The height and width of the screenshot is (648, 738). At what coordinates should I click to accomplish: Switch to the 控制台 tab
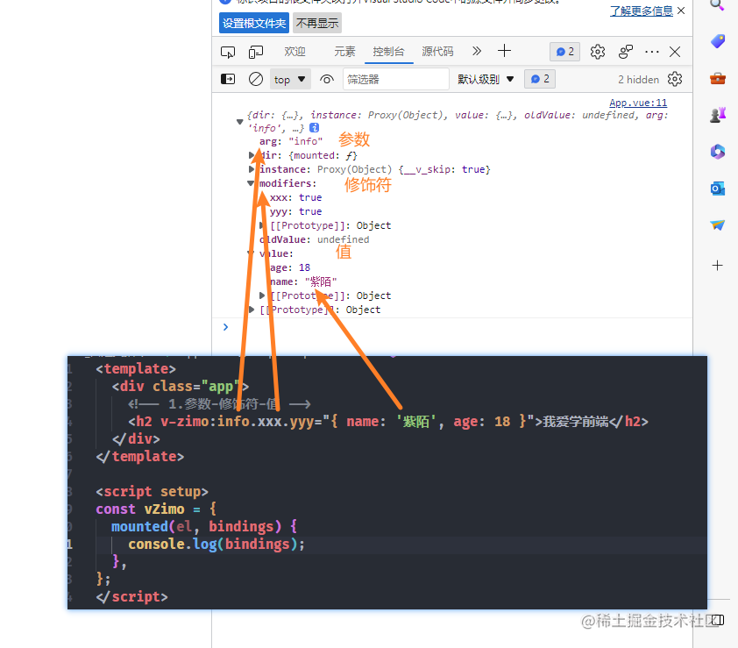tap(389, 52)
